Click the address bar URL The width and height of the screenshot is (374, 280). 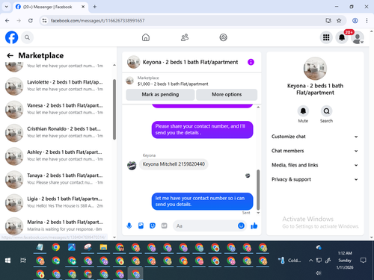97,21
